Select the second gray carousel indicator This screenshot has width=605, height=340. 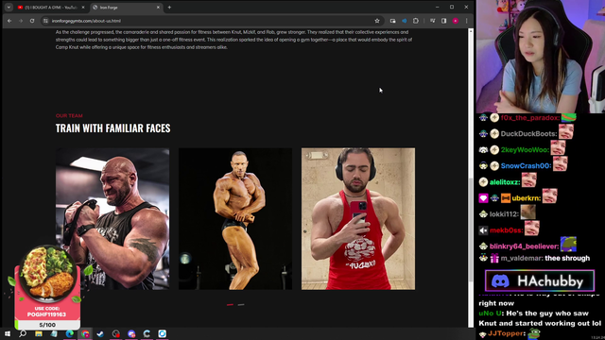(241, 304)
